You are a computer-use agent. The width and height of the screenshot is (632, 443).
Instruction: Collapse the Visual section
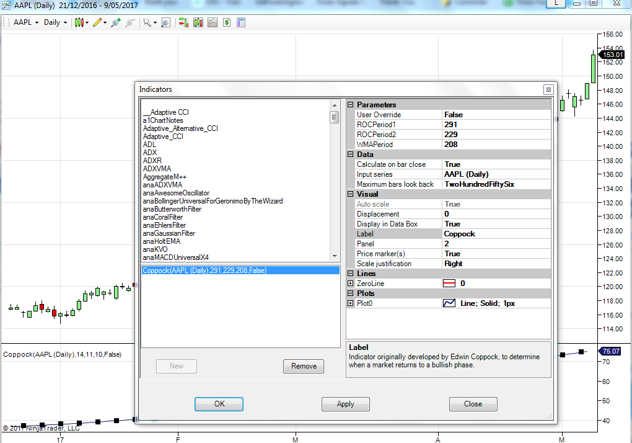coord(350,194)
